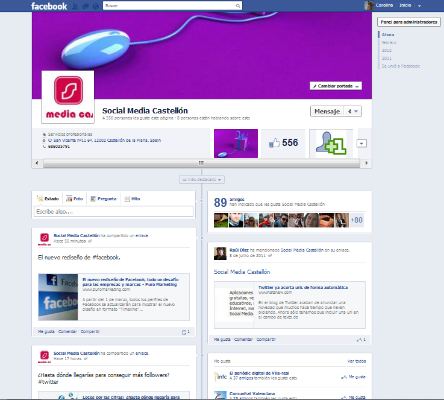Click the page profile logo picture
This screenshot has height=400, width=444.
tap(67, 97)
